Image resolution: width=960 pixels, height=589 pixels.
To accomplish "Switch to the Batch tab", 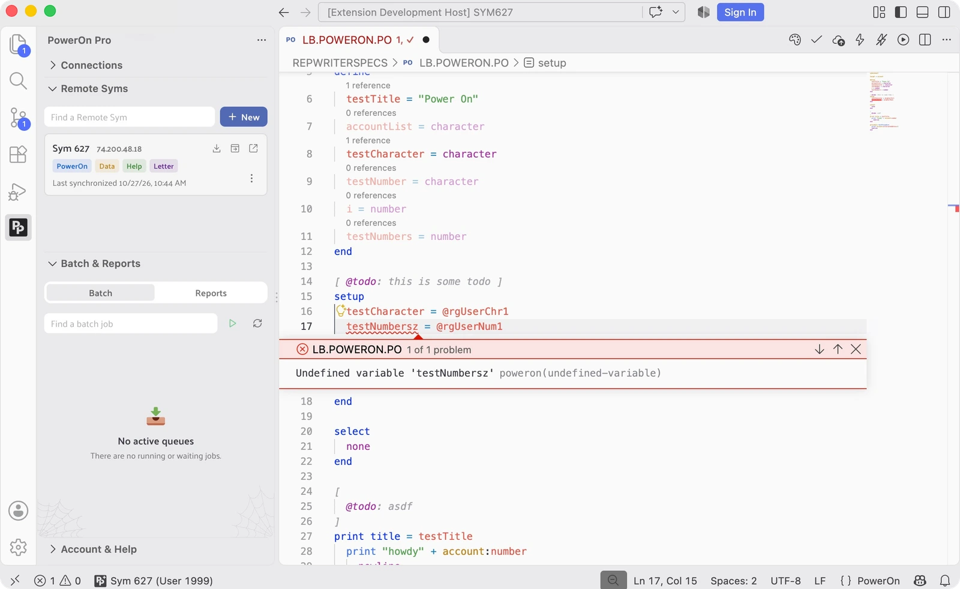I will (x=101, y=293).
